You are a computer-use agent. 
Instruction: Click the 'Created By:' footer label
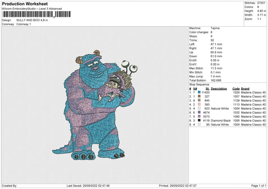click(x=9, y=186)
